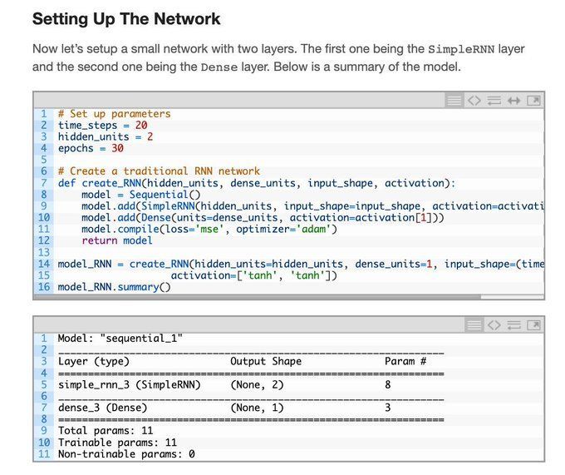This screenshot has width=565, height=475.
Task: Toggle line wrap in the create_RNN code block
Action: click(x=494, y=101)
